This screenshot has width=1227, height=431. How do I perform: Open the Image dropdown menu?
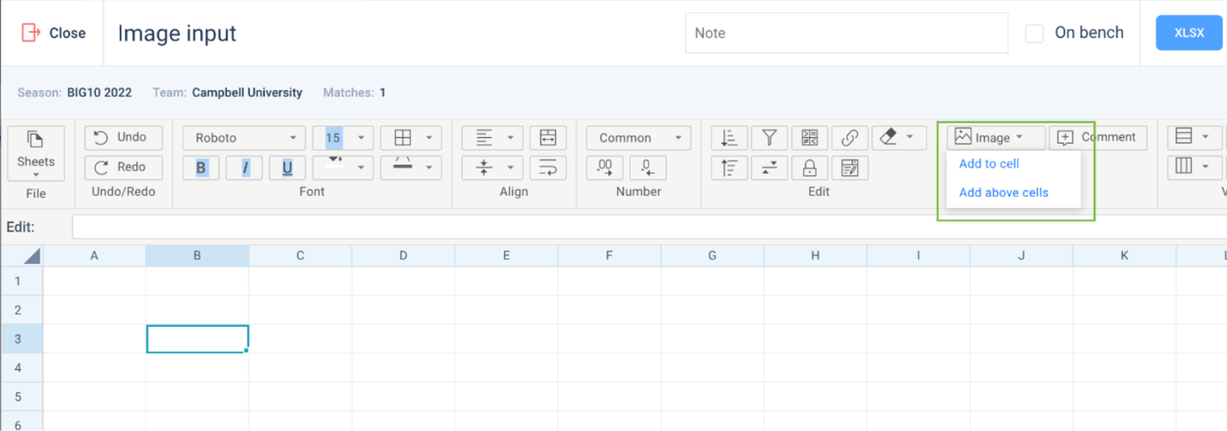coord(995,137)
